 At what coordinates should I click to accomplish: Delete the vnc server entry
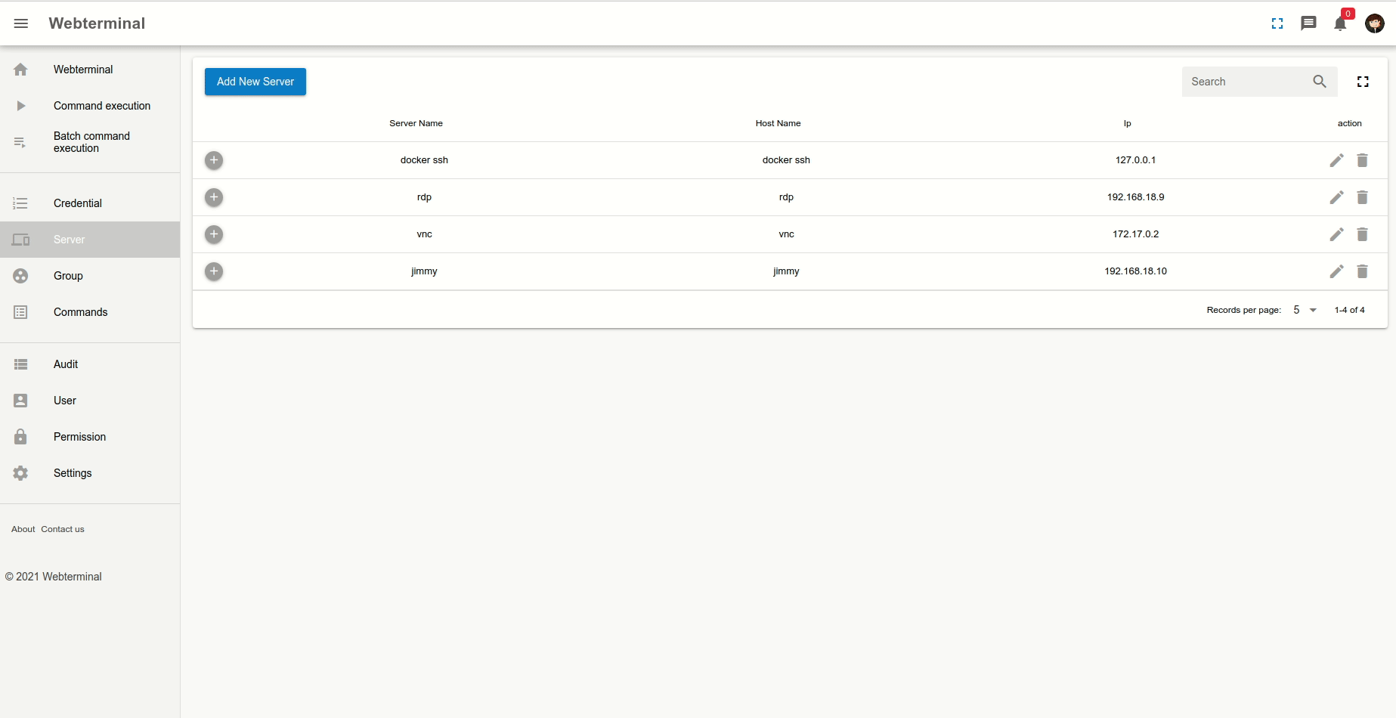click(1362, 234)
